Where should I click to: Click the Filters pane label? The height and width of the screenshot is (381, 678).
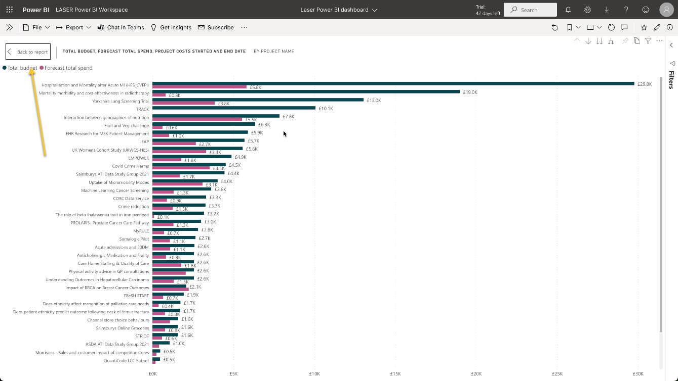pyautogui.click(x=672, y=80)
